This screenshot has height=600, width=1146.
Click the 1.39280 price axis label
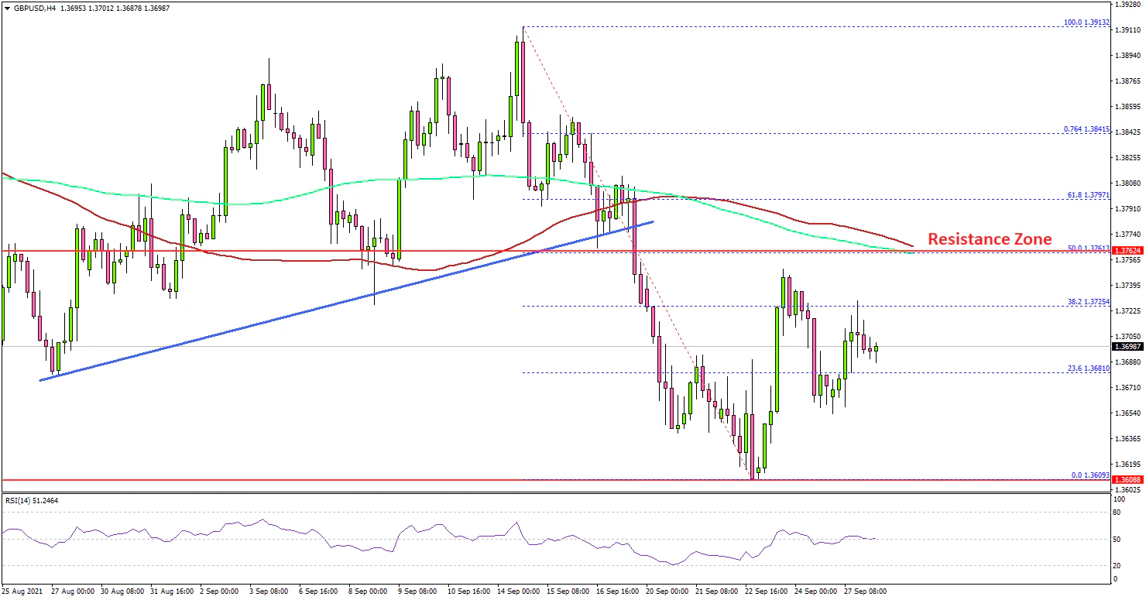(x=1127, y=5)
